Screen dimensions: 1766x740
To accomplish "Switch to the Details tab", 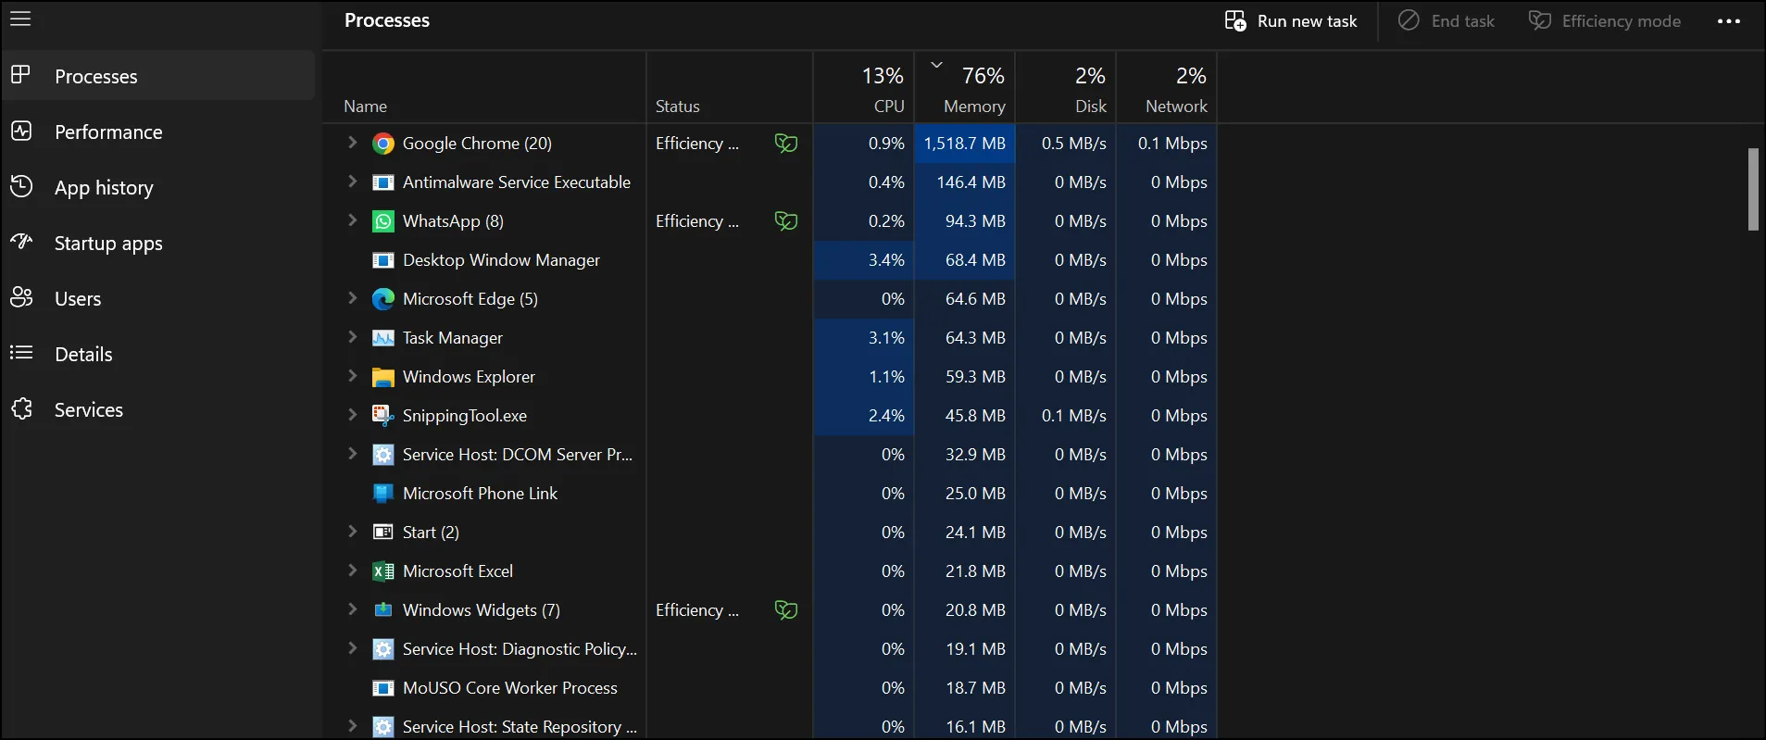I will click(158, 354).
